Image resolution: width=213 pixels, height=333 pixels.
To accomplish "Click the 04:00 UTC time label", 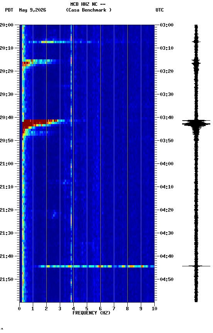I will (167, 164).
